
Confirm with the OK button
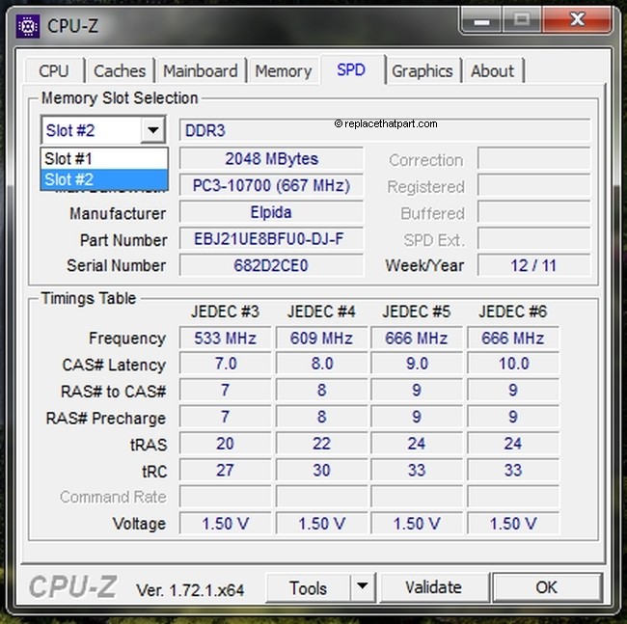(x=546, y=587)
